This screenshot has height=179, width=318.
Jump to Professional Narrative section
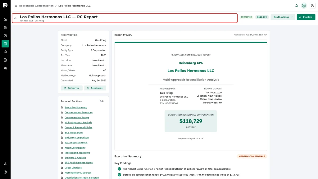pyautogui.click(x=77, y=153)
